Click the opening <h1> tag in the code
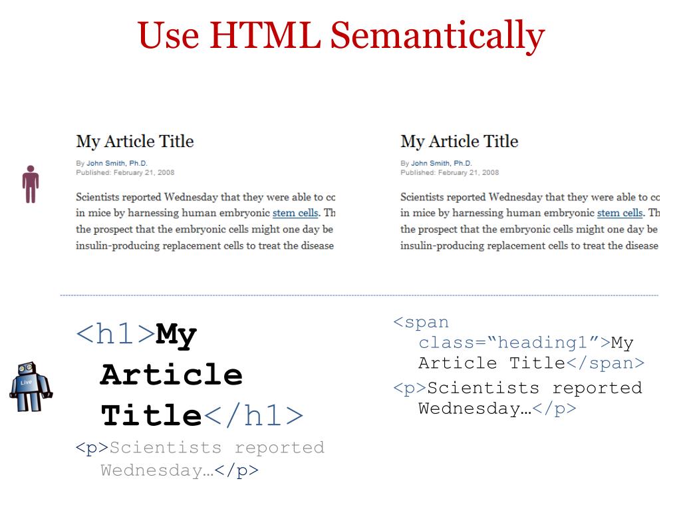The height and width of the screenshot is (511, 681). coord(116,333)
